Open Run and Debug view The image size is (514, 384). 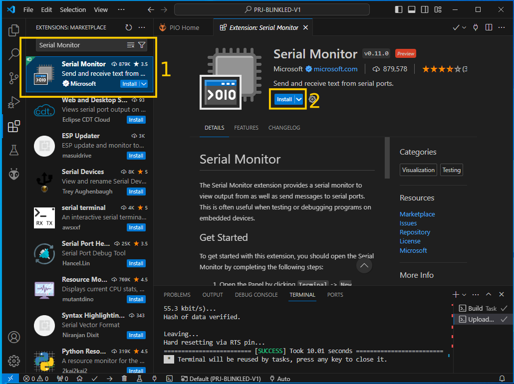[13, 102]
